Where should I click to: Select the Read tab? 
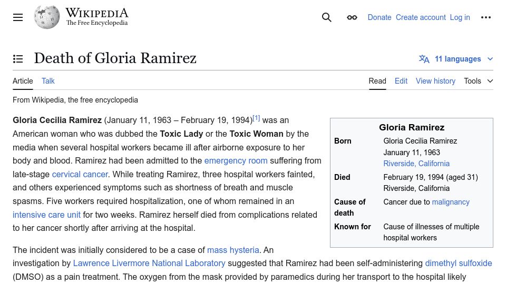[x=377, y=81]
